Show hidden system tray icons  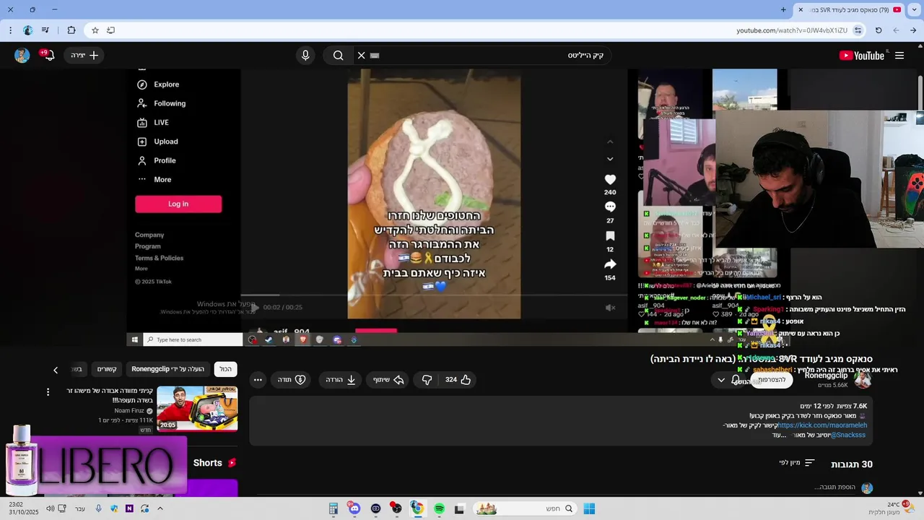pos(160,508)
